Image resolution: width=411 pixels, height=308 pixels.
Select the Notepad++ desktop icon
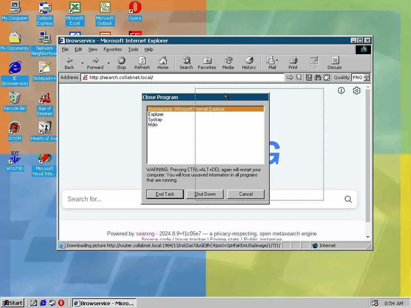coord(45,71)
